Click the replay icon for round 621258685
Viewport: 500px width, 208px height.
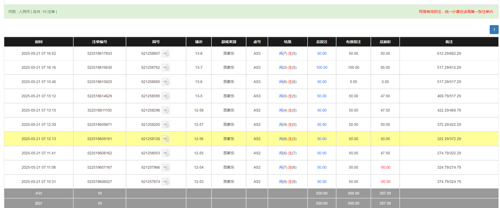[166, 82]
